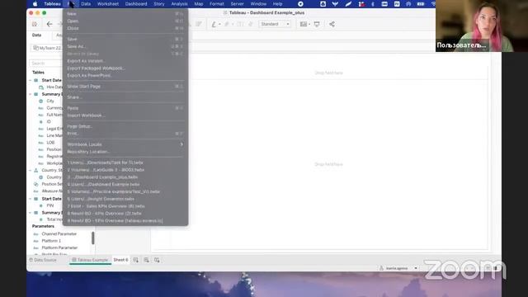Switch to the Sheet 6 tab
This screenshot has height=297, width=528.
pos(120,260)
